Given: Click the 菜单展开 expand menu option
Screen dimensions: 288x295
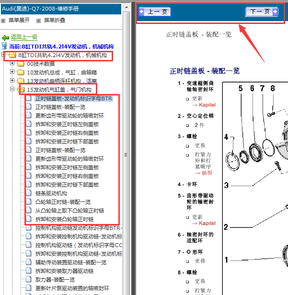Looking at the screenshot, I should point(19,20).
